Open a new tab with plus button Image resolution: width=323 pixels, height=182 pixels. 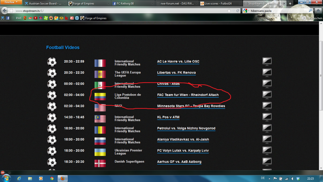(290, 4)
